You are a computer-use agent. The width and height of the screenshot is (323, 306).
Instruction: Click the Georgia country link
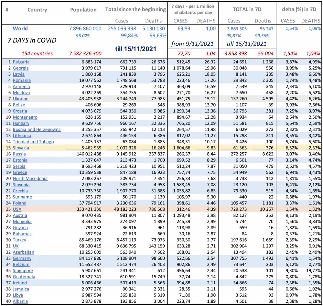[x=21, y=68]
